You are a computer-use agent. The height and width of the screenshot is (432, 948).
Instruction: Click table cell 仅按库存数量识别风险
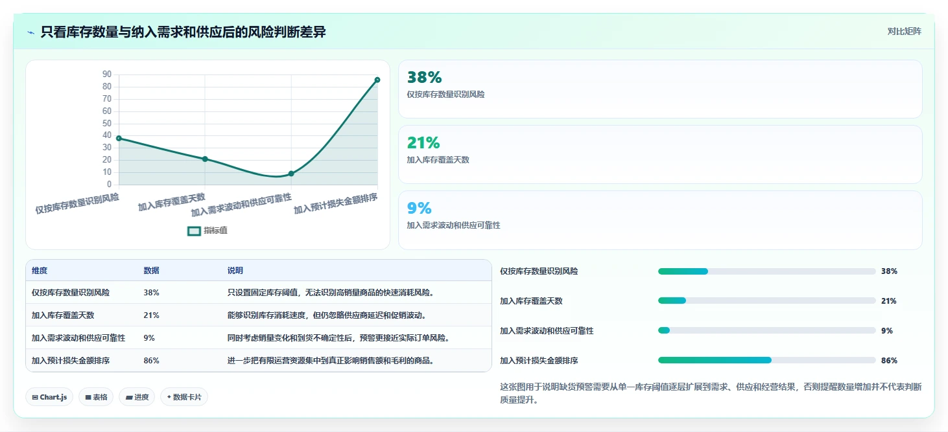[71, 293]
